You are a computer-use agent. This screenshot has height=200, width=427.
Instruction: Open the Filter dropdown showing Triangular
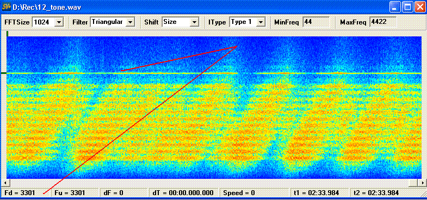point(113,22)
